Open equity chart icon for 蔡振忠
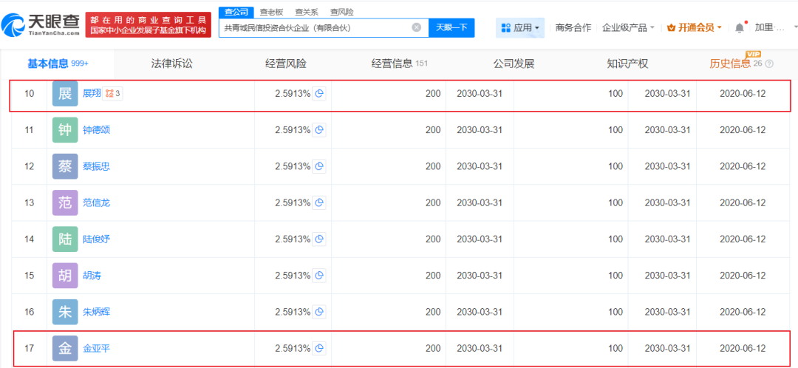The height and width of the screenshot is (368, 798). click(x=319, y=166)
